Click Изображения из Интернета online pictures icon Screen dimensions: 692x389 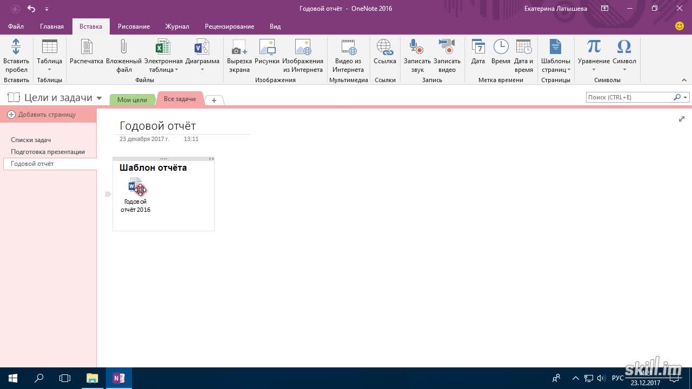click(303, 47)
